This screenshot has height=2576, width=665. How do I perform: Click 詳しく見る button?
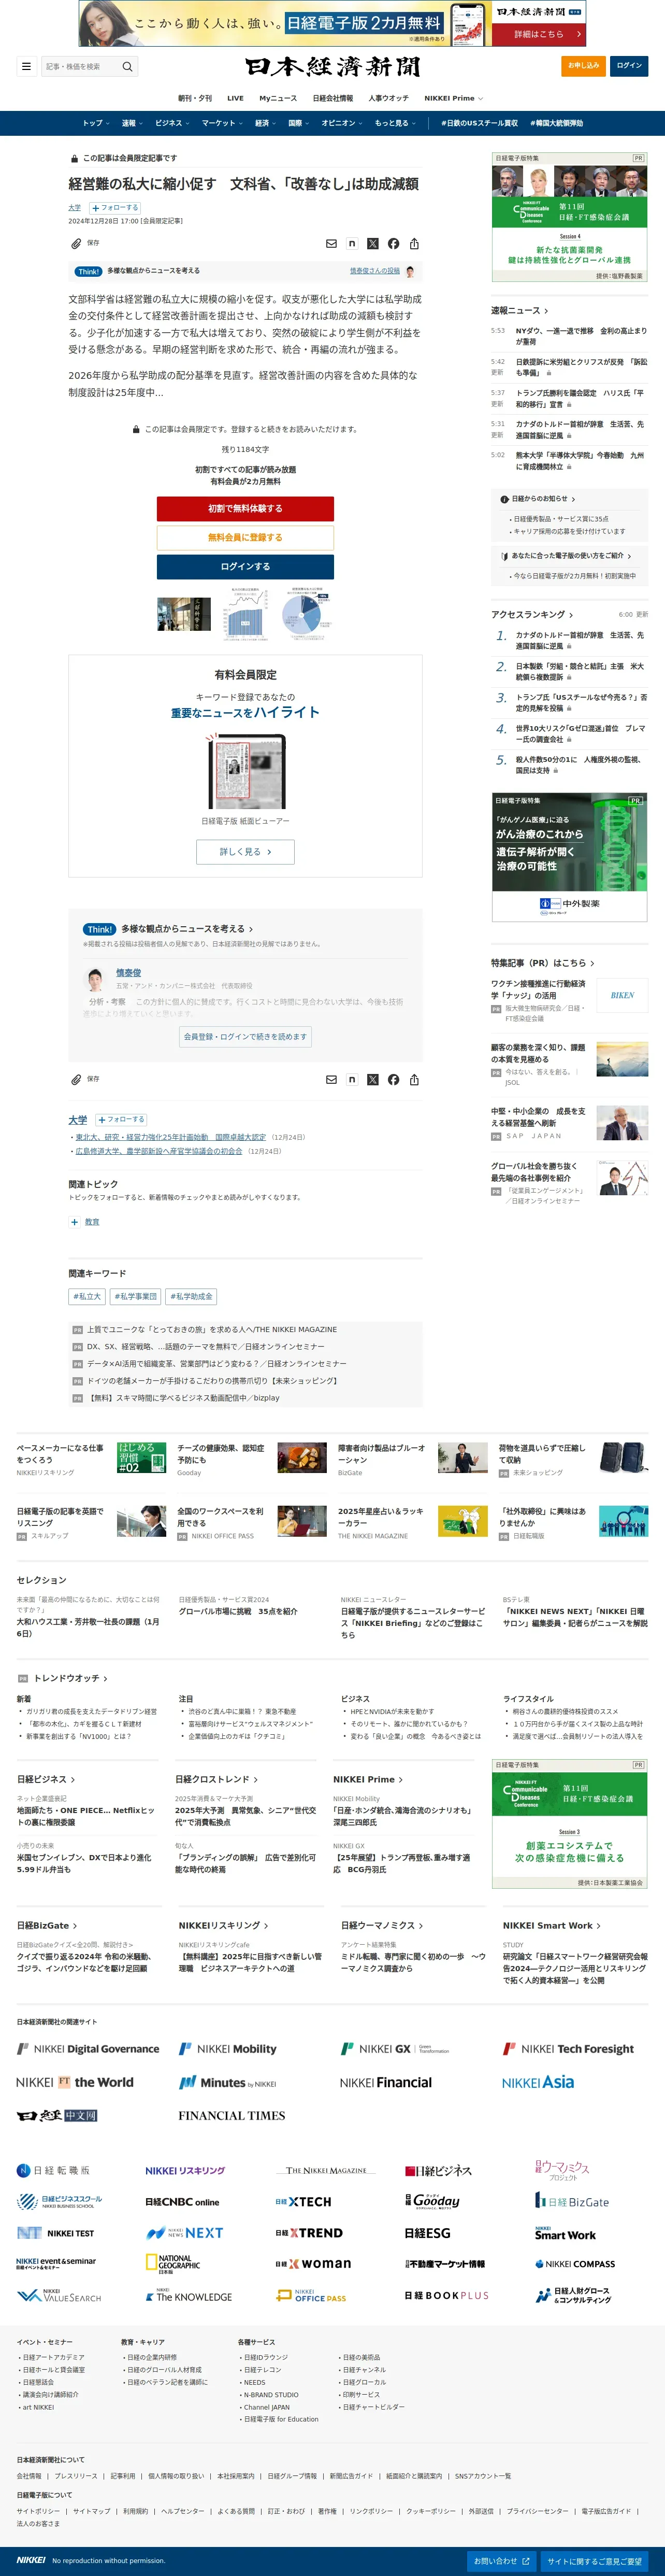[x=244, y=852]
